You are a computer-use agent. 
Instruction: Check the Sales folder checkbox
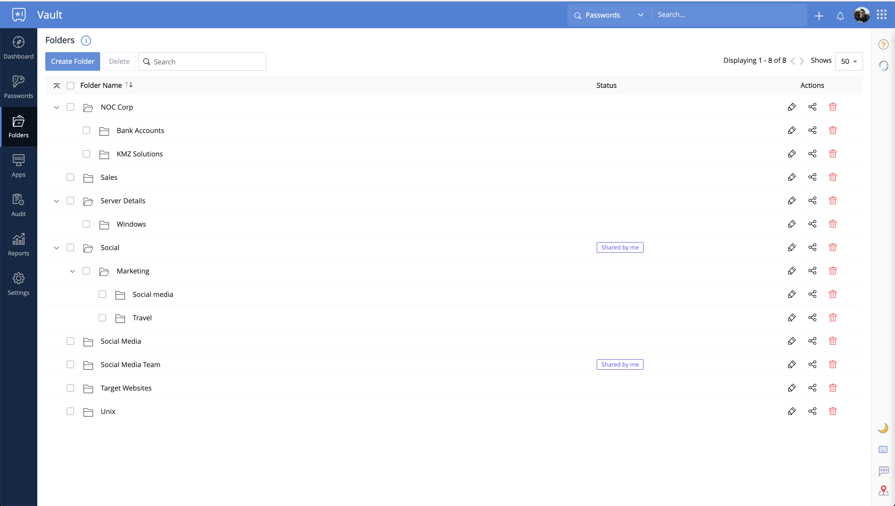point(70,177)
